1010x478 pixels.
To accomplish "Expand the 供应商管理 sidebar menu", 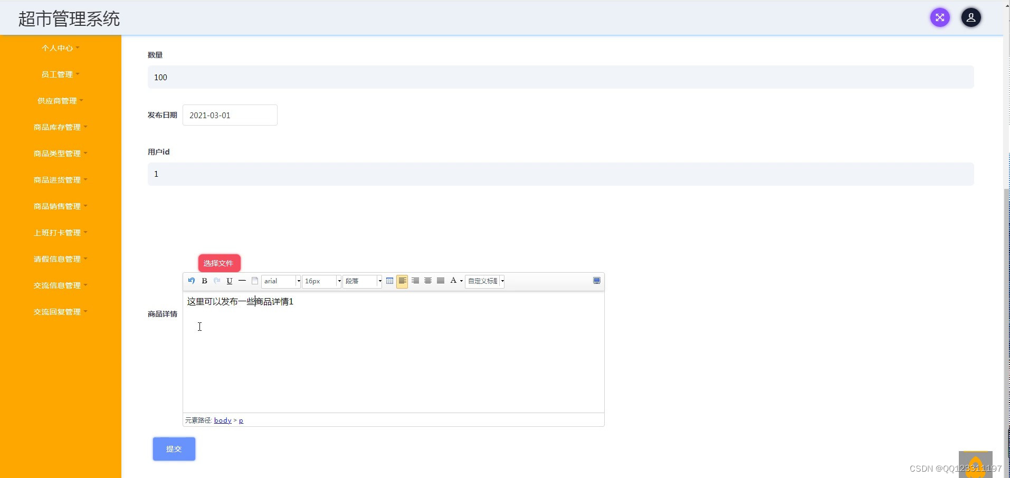I will 61,101.
